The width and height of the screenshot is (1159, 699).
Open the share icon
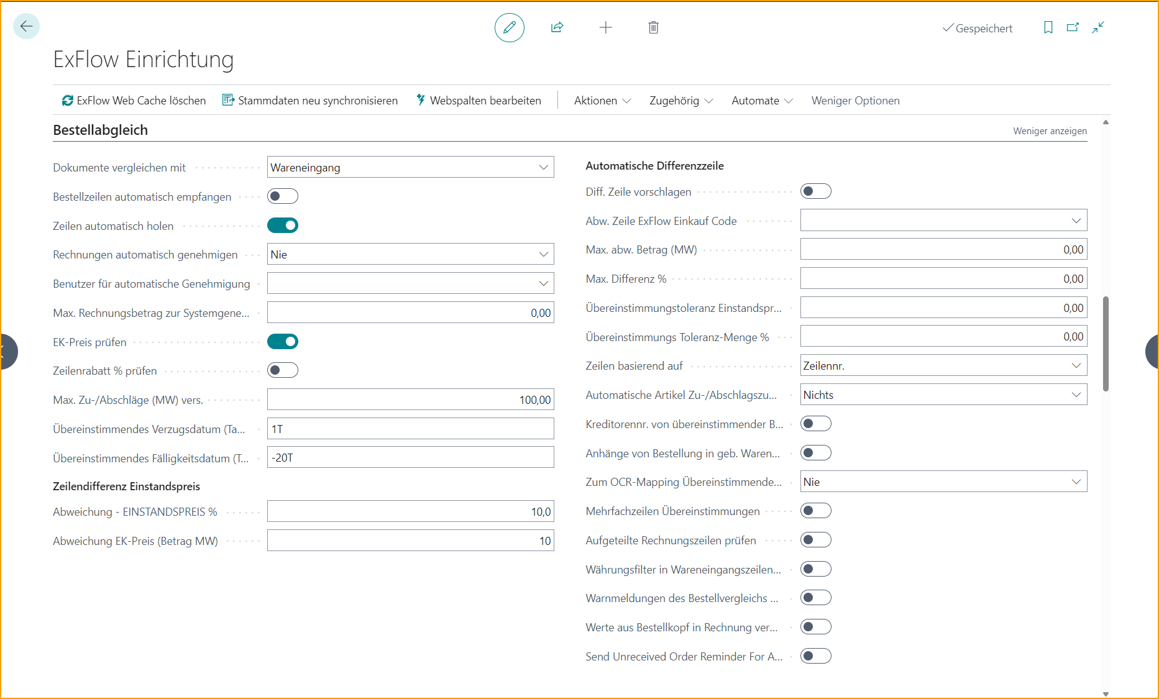(557, 27)
